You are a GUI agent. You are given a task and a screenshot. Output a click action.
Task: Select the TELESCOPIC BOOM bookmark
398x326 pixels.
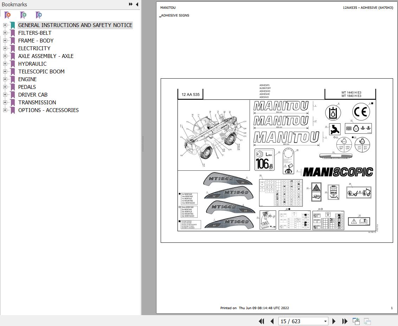pyautogui.click(x=41, y=72)
